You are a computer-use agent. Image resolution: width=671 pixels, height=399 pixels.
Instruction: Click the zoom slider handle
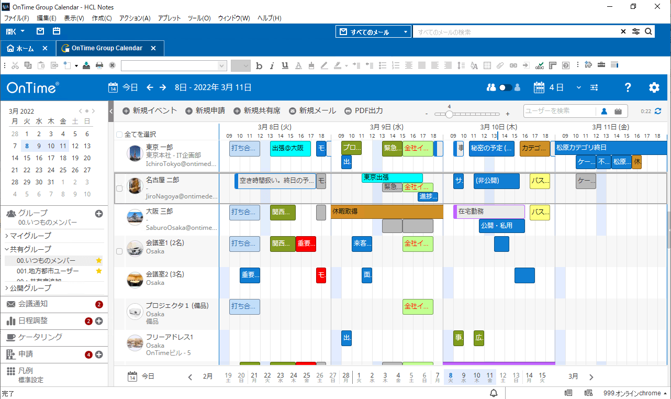[x=449, y=114]
